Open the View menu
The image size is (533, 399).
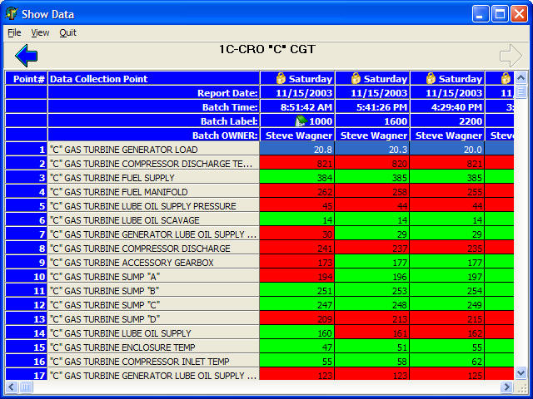40,33
